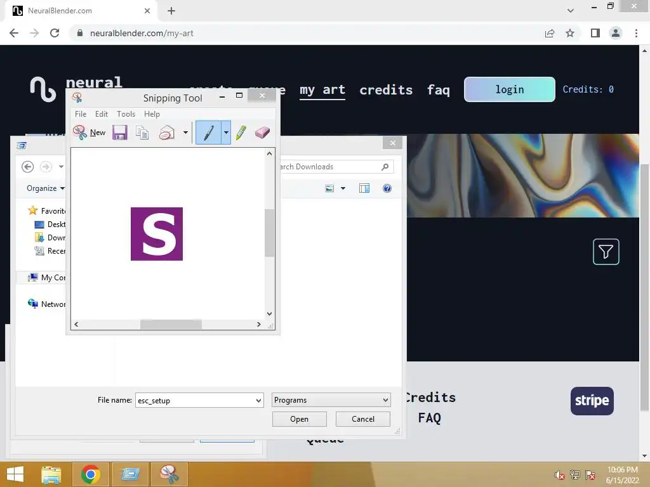Save the snip with the floppy icon
Image resolution: width=650 pixels, height=487 pixels.
[120, 133]
